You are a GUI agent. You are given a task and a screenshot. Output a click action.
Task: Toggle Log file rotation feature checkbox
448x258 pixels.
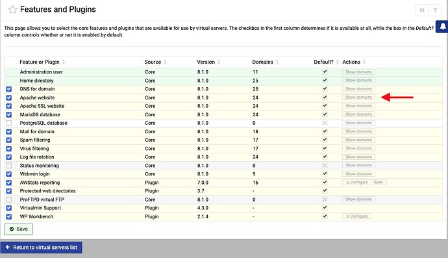pos(9,157)
